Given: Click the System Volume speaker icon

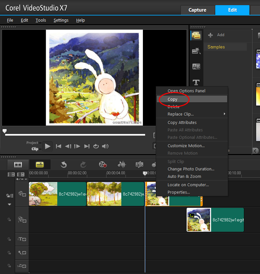Looking at the screenshot, I should coord(105,146).
